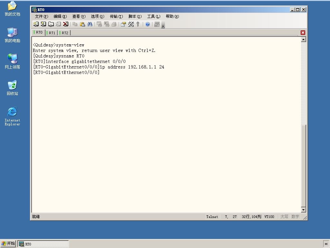Open the 查看(V) menu
This screenshot has height=248, width=330.
(79, 16)
